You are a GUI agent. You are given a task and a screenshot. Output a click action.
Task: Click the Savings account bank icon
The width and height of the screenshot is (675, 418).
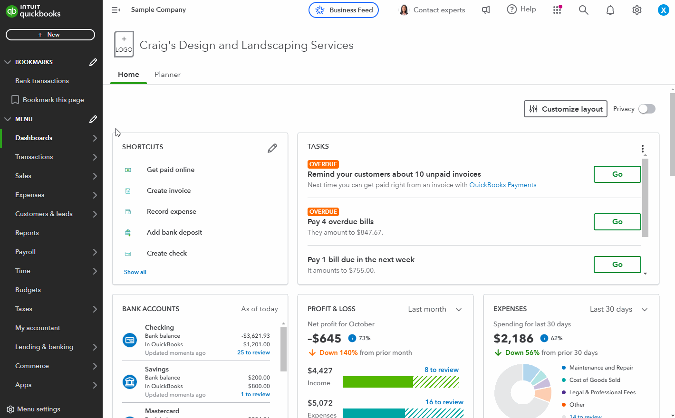coord(130,382)
